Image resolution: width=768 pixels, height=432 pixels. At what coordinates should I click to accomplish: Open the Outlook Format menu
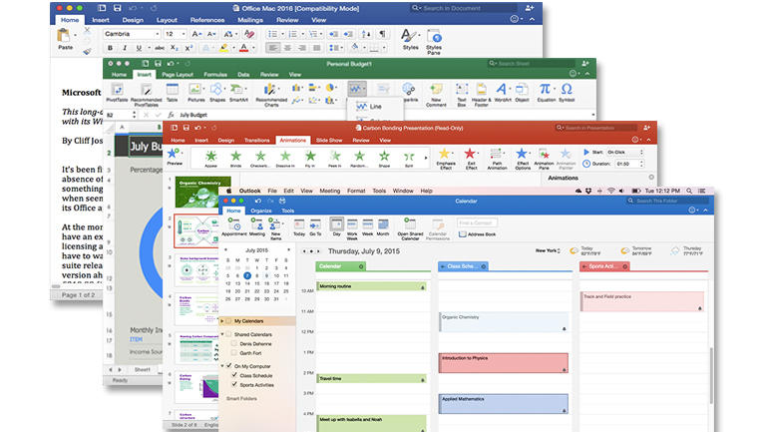click(356, 191)
